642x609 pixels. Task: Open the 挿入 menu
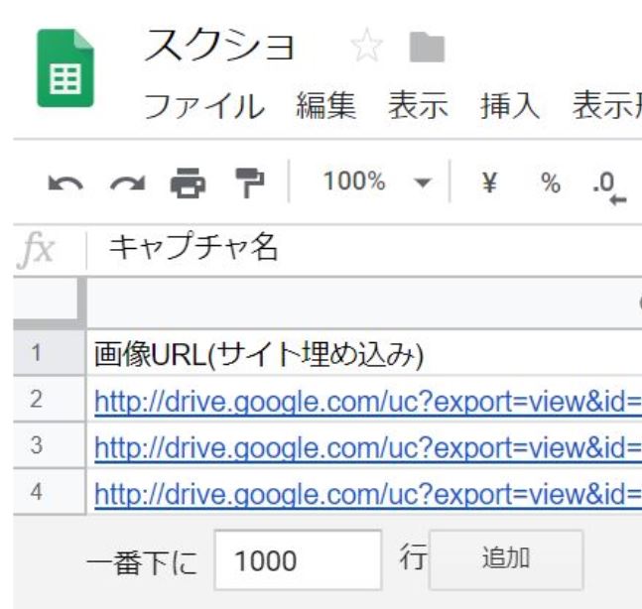click(509, 105)
